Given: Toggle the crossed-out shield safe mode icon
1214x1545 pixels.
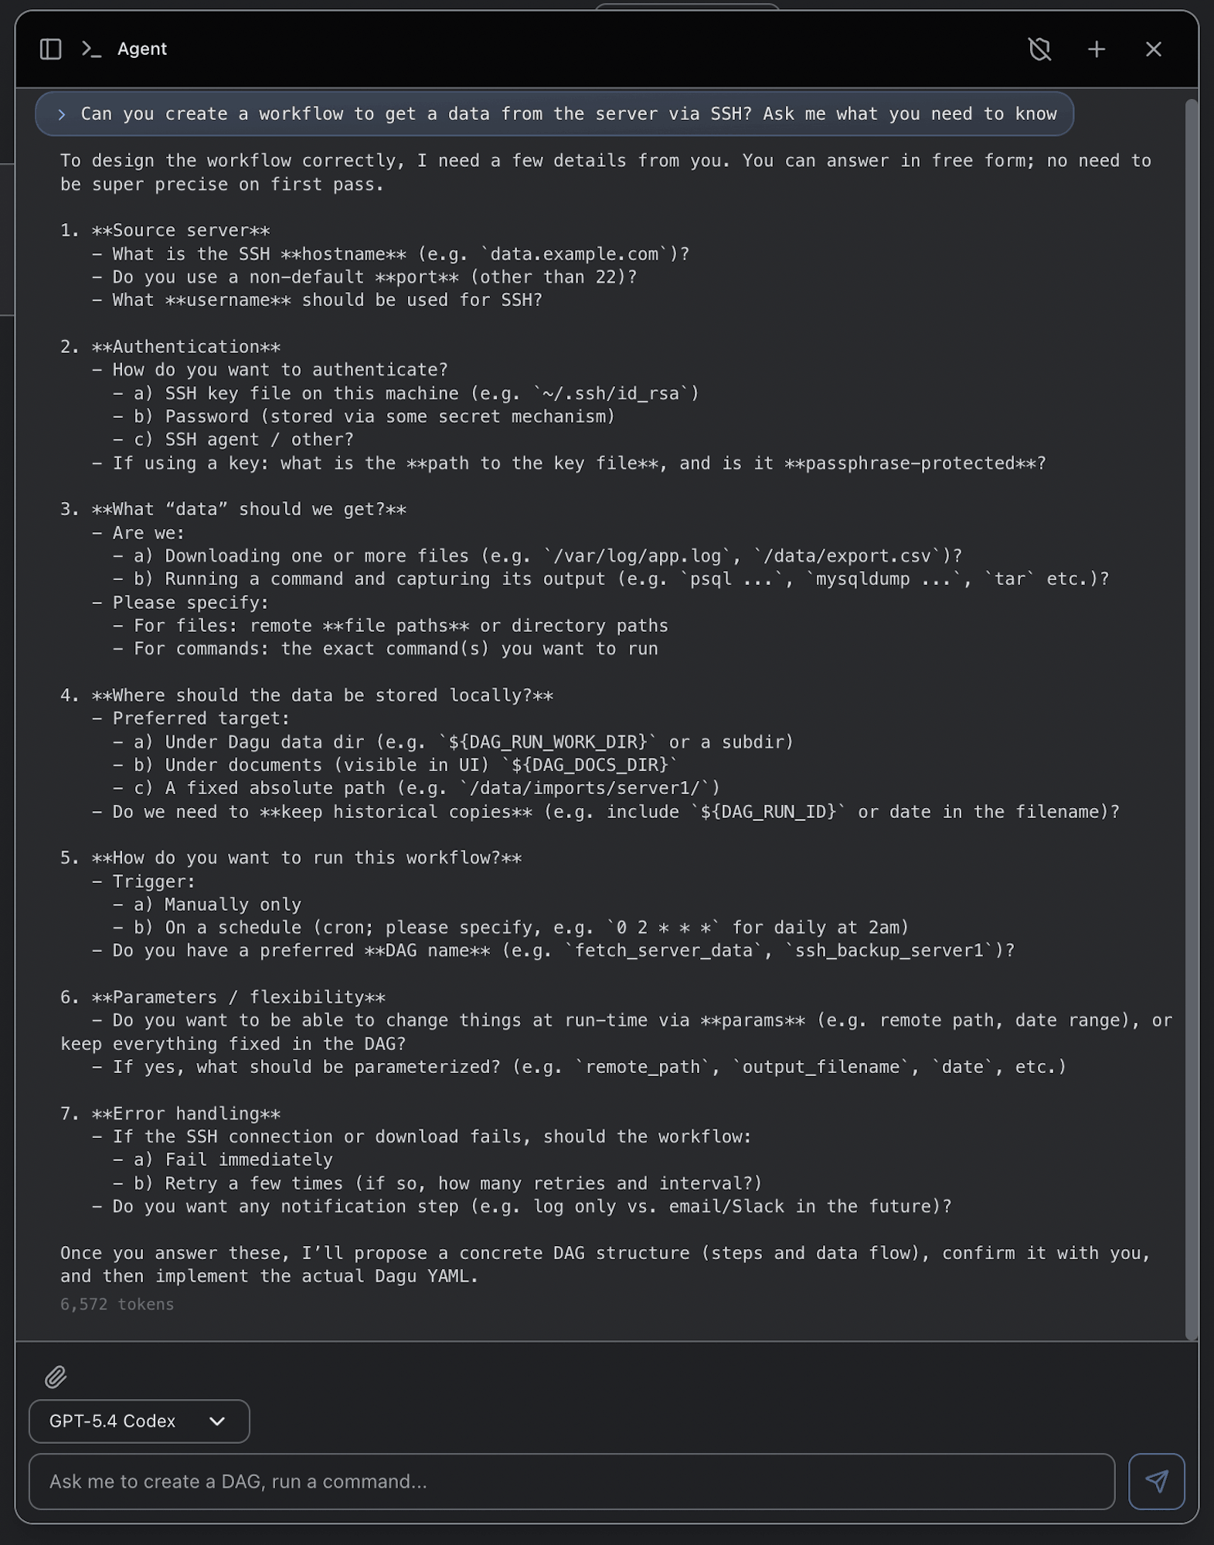Looking at the screenshot, I should (1039, 49).
